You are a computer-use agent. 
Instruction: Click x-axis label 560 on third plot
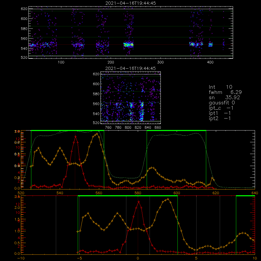tap(99, 193)
